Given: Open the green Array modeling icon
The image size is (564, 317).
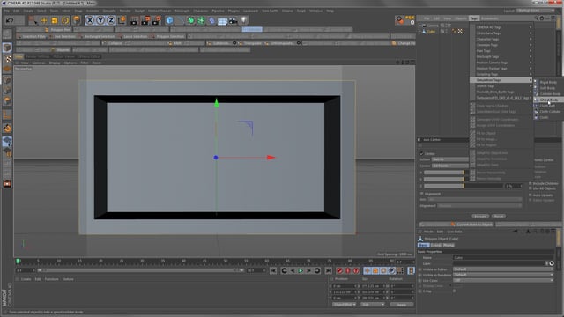Looking at the screenshot, I should [x=202, y=20].
